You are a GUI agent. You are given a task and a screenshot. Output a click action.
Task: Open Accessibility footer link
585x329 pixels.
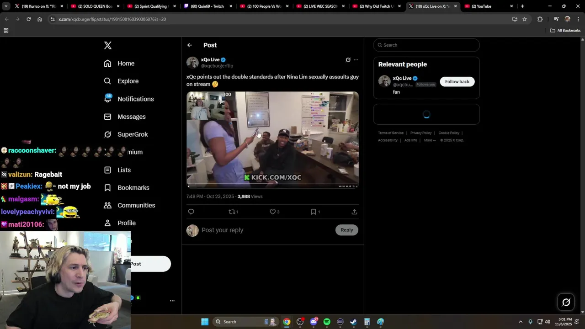pyautogui.click(x=388, y=140)
